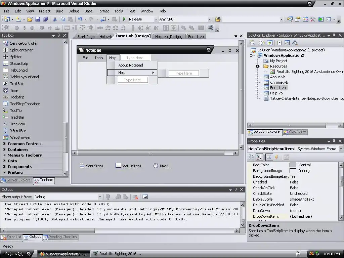Toggle Word Wrap icon in Output panel
The width and height of the screenshot is (344, 258).
pyautogui.click(x=145, y=197)
